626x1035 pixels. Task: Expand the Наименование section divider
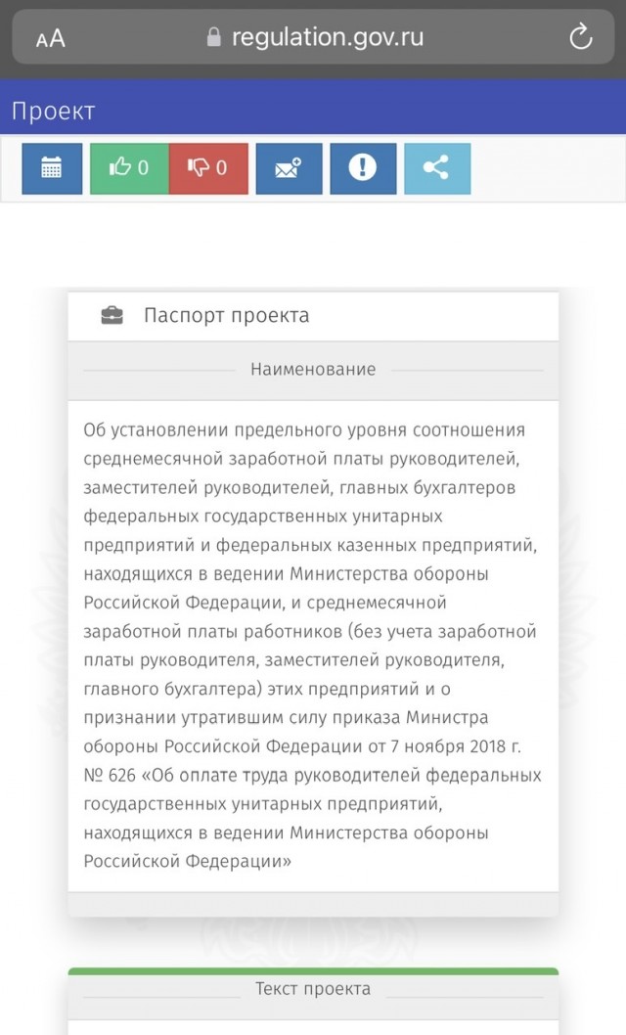coord(311,370)
